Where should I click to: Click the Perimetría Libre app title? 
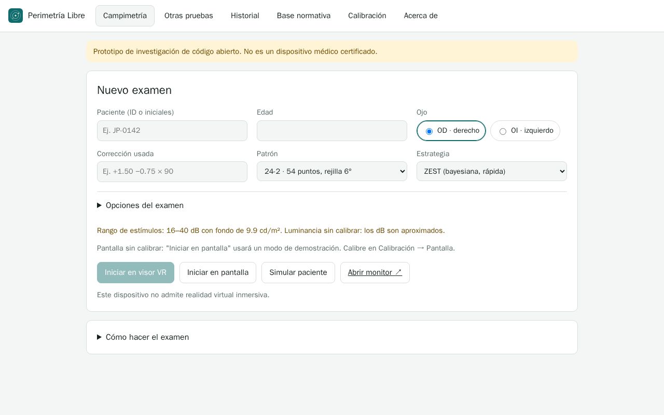coord(57,16)
